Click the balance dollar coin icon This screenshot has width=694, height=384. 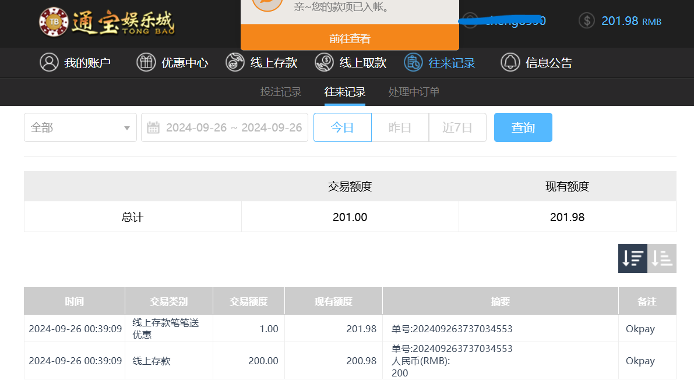[587, 21]
